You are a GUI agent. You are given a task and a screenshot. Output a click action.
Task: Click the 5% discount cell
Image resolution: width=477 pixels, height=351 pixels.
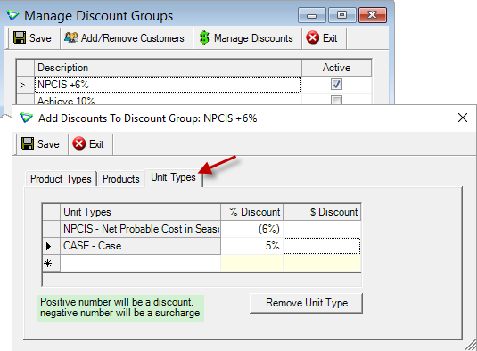(252, 246)
